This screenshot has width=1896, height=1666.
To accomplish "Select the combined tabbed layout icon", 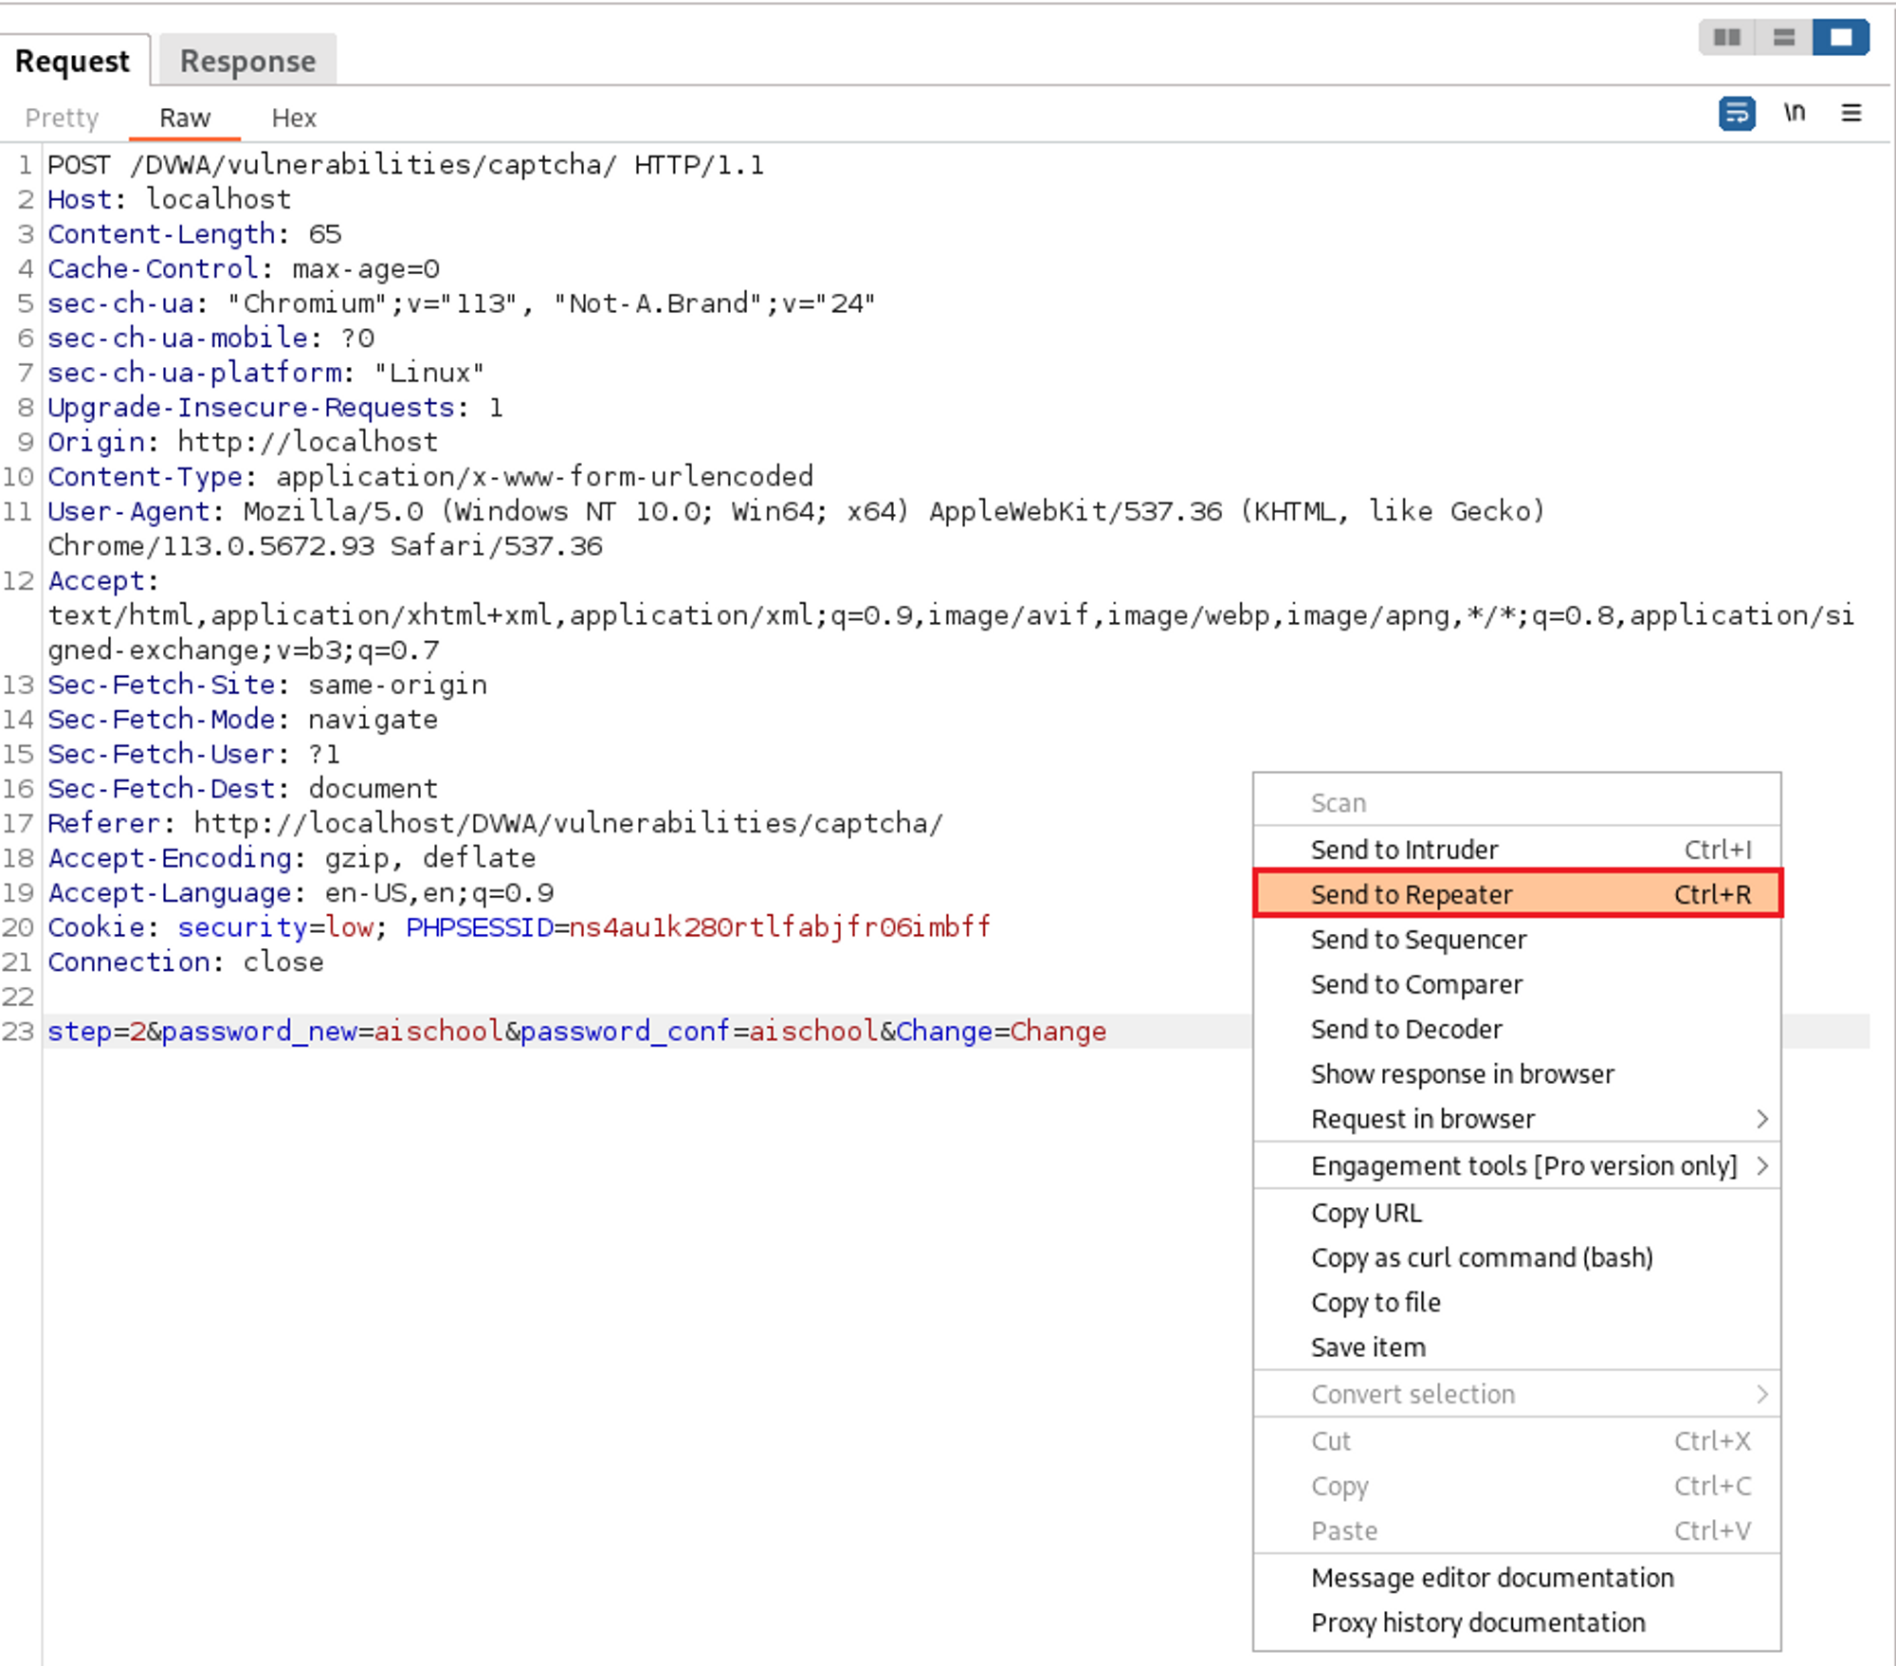I will [x=1840, y=38].
